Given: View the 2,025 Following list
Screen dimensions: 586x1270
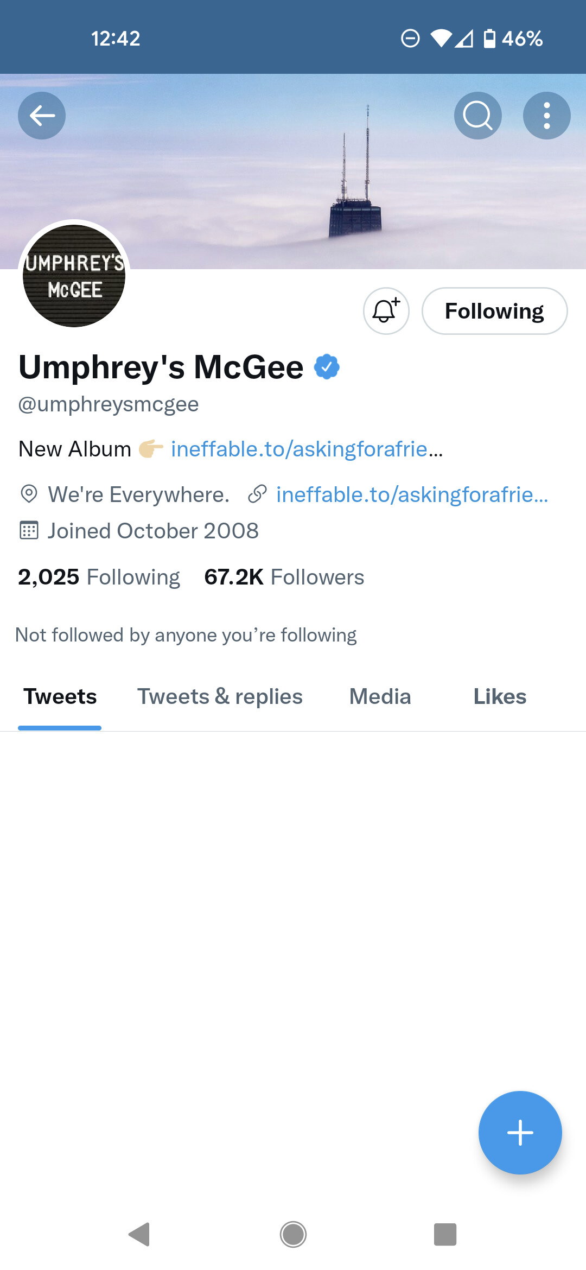Looking at the screenshot, I should tap(99, 577).
